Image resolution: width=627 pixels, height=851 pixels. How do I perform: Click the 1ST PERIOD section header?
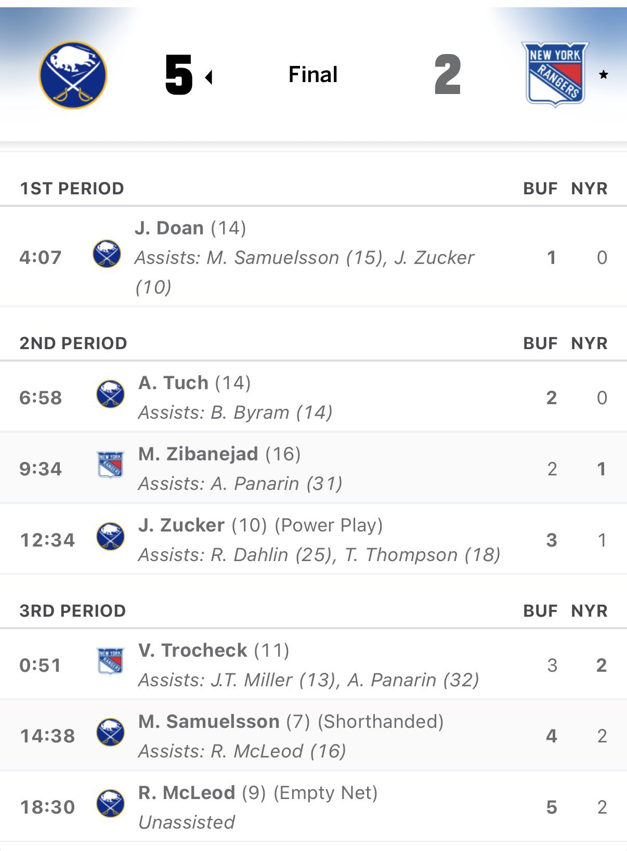click(72, 189)
